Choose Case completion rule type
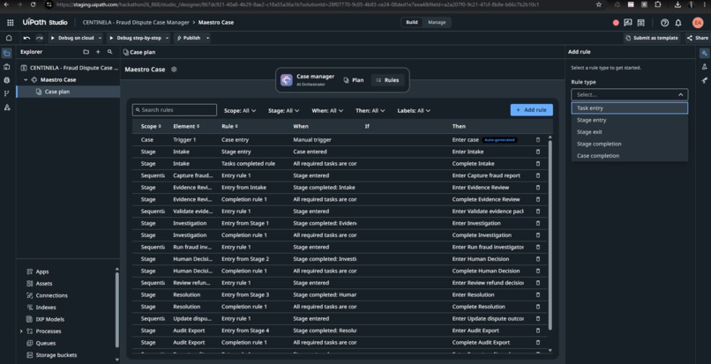The height and width of the screenshot is (364, 711). click(629, 155)
